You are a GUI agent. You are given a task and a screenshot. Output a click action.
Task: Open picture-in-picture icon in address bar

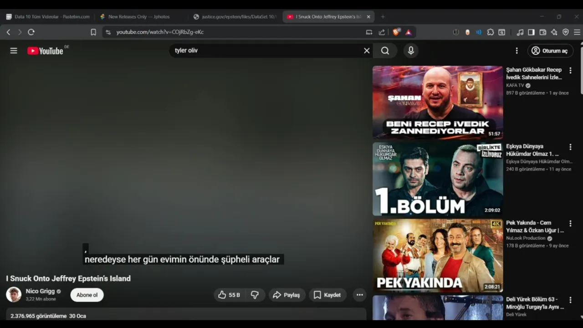369,32
